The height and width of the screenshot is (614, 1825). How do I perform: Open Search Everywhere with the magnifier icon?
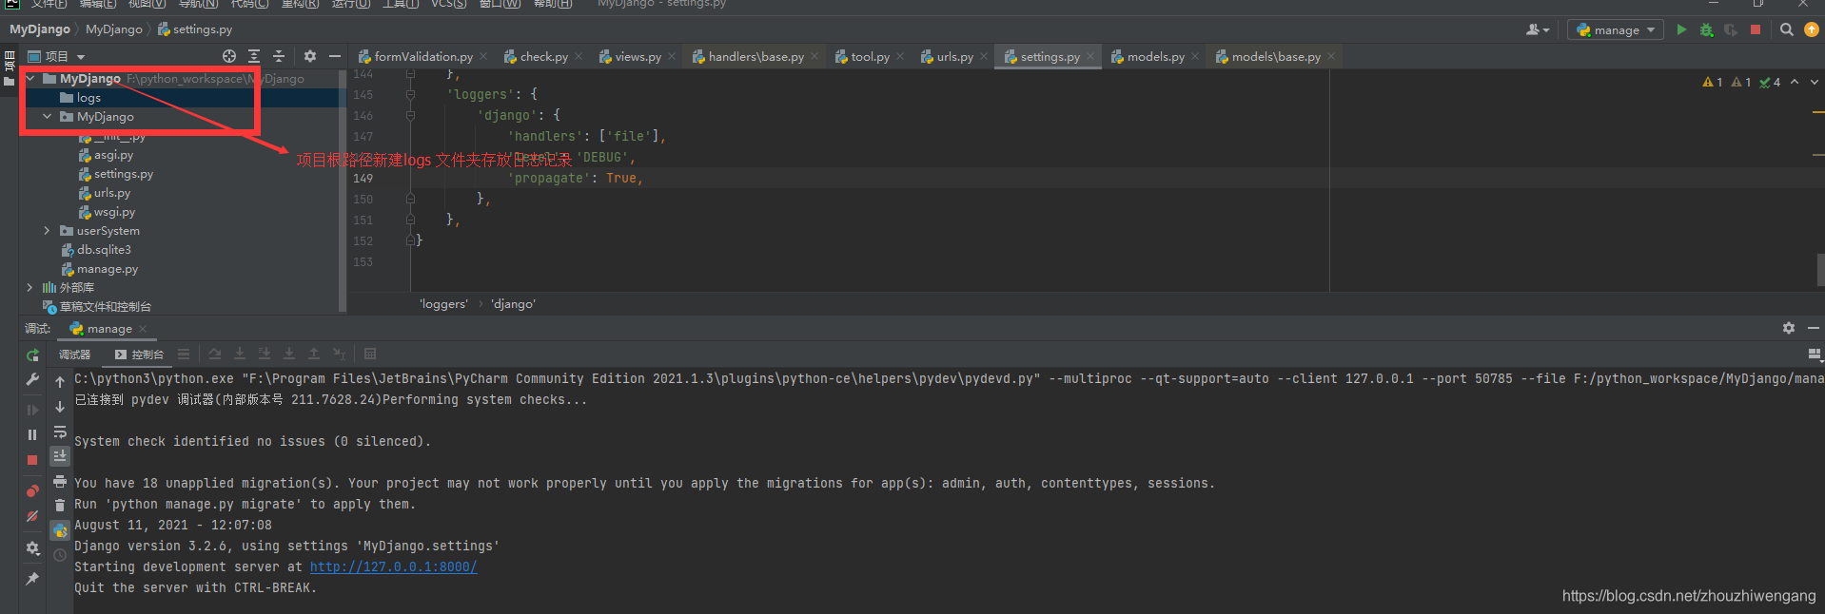pos(1787,30)
